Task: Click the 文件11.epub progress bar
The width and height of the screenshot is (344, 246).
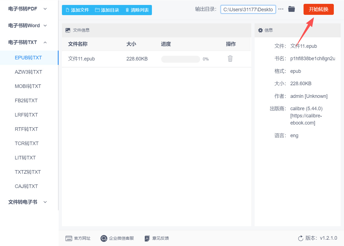Action: [x=181, y=59]
